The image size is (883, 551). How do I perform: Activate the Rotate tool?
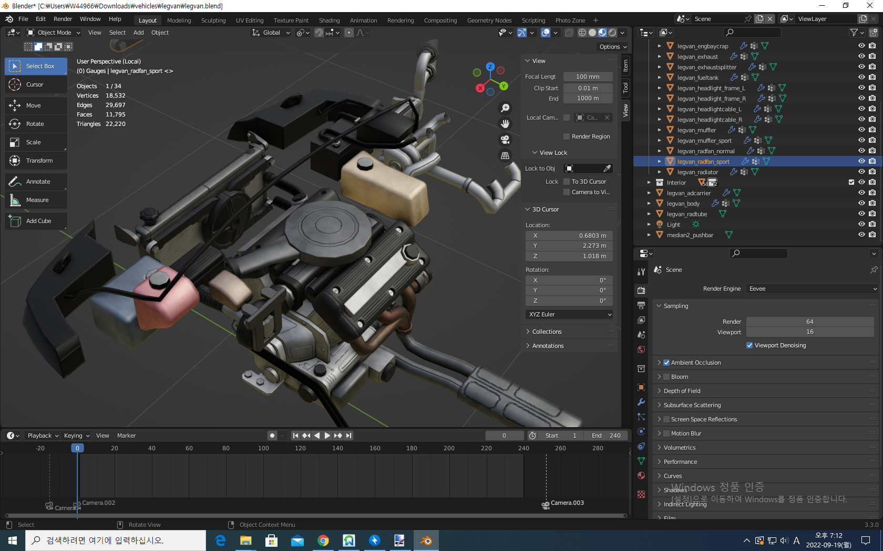[x=35, y=124]
